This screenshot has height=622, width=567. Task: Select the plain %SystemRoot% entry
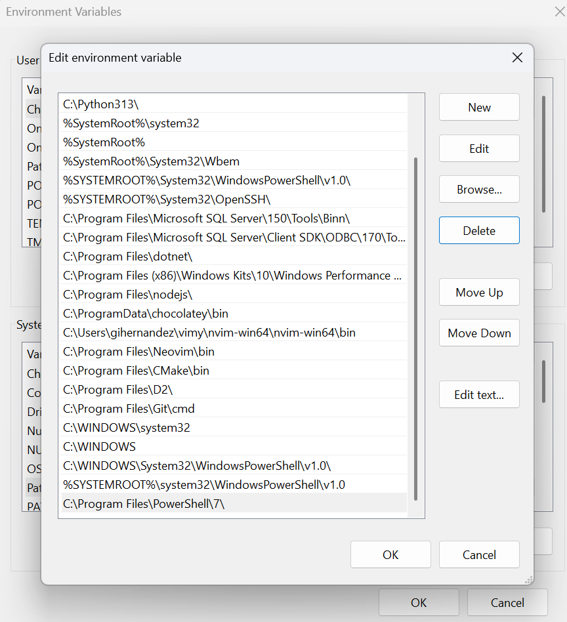point(234,142)
